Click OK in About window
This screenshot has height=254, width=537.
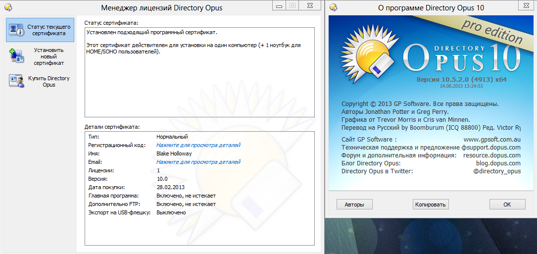pos(507,204)
